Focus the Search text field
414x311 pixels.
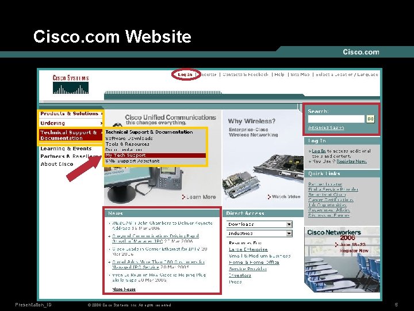click(336, 119)
